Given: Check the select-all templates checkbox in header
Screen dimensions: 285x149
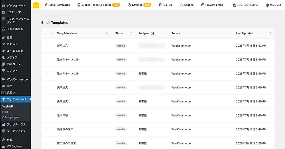Looking at the screenshot, I should [48, 33].
